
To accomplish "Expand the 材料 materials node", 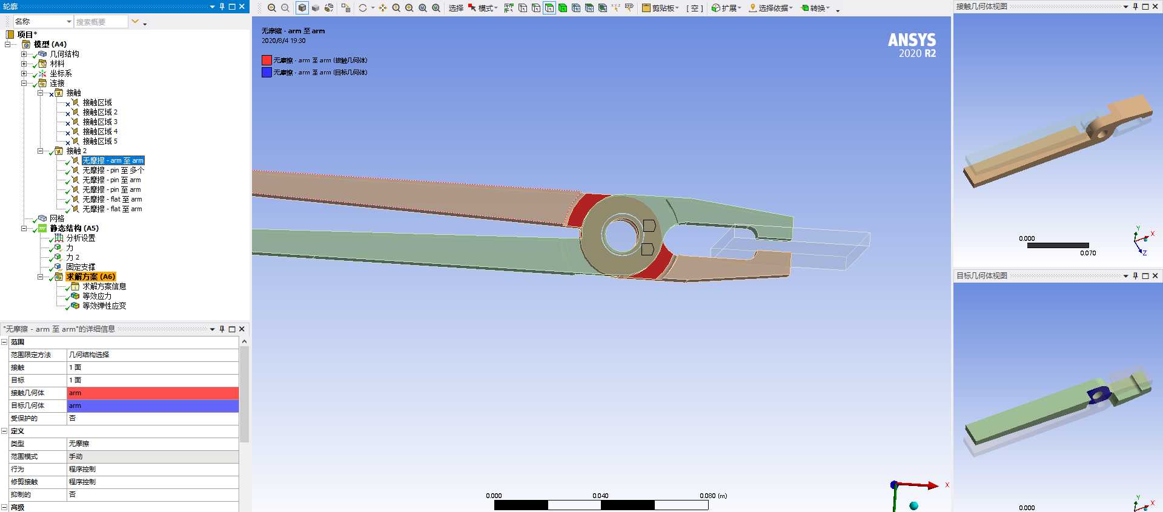I will pyautogui.click(x=24, y=64).
